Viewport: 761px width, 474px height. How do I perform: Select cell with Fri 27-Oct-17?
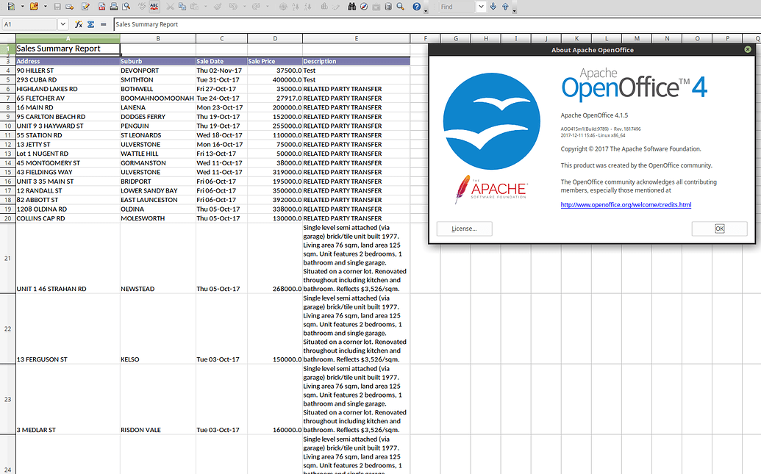pos(221,89)
